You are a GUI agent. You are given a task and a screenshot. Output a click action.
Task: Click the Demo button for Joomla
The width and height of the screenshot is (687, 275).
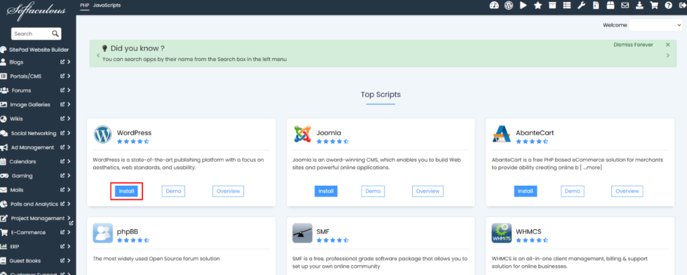tap(373, 191)
